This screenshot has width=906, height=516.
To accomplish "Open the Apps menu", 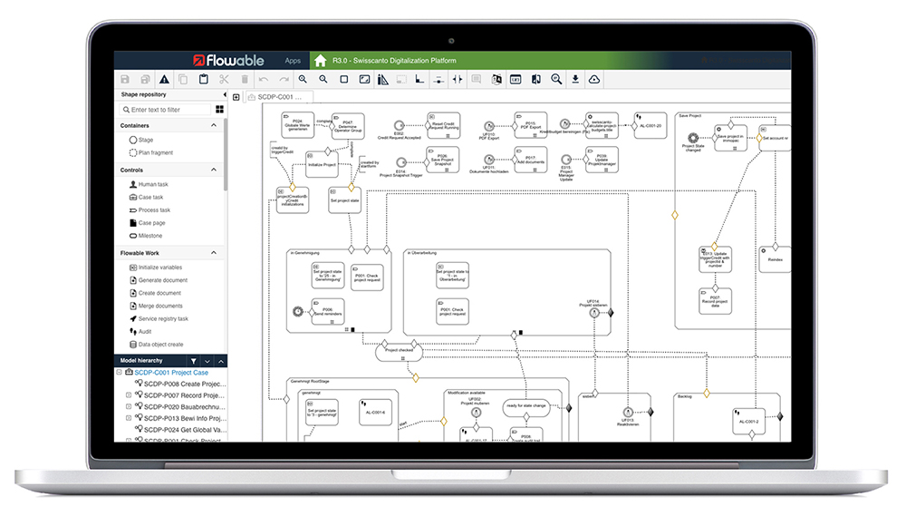I will tap(293, 61).
